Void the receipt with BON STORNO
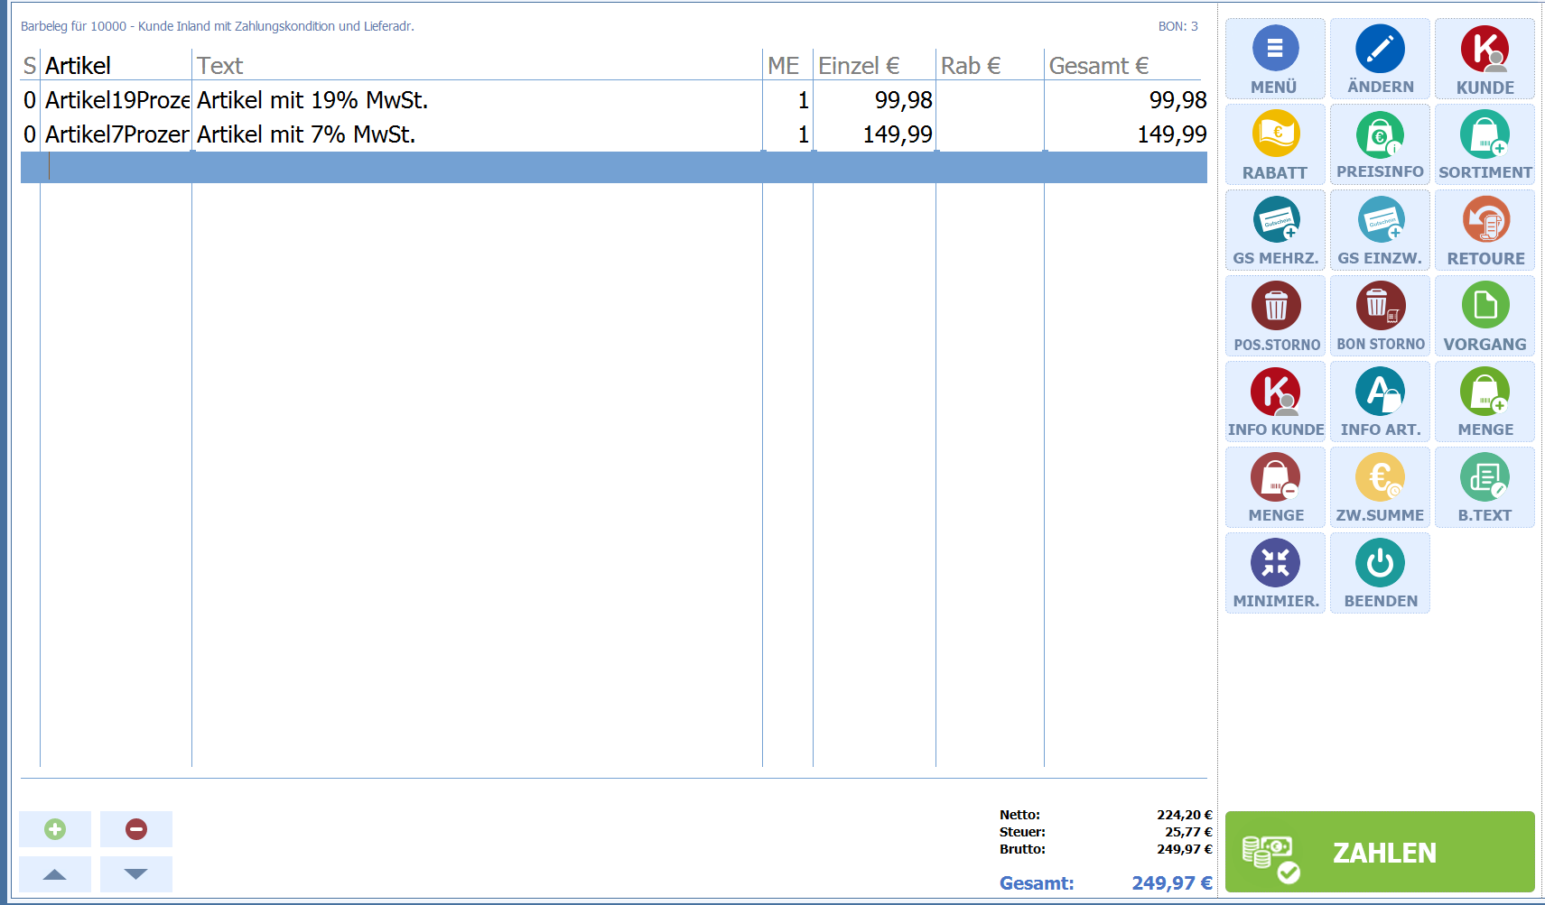Image resolution: width=1545 pixels, height=905 pixels. (x=1380, y=316)
